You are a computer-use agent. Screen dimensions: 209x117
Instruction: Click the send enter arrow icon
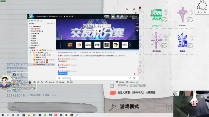click(x=130, y=78)
